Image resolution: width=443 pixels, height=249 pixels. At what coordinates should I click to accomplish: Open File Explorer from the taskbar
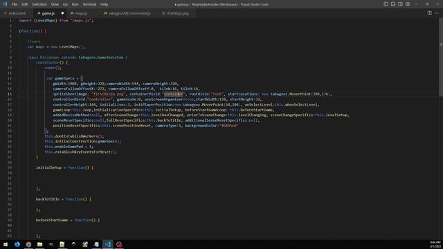click(x=40, y=244)
